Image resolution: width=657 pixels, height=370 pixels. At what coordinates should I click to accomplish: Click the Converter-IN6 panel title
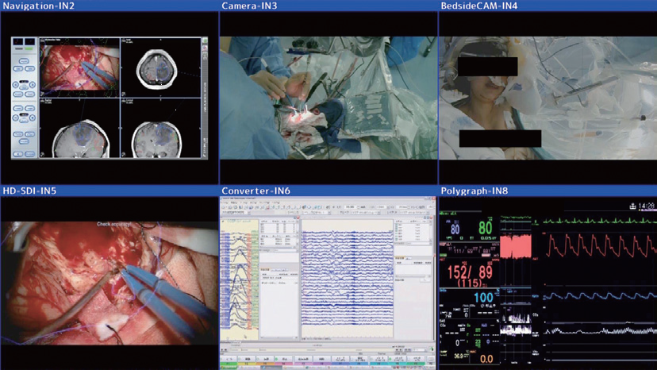(x=256, y=191)
